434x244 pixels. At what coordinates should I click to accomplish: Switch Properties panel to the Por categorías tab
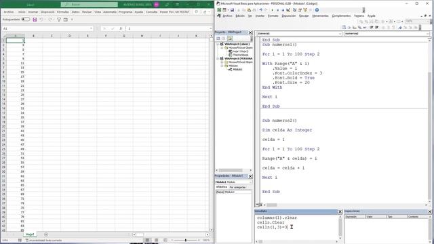pyautogui.click(x=237, y=187)
